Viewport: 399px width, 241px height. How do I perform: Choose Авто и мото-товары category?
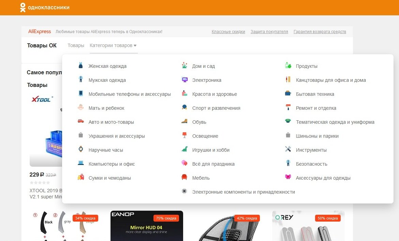coord(111,122)
